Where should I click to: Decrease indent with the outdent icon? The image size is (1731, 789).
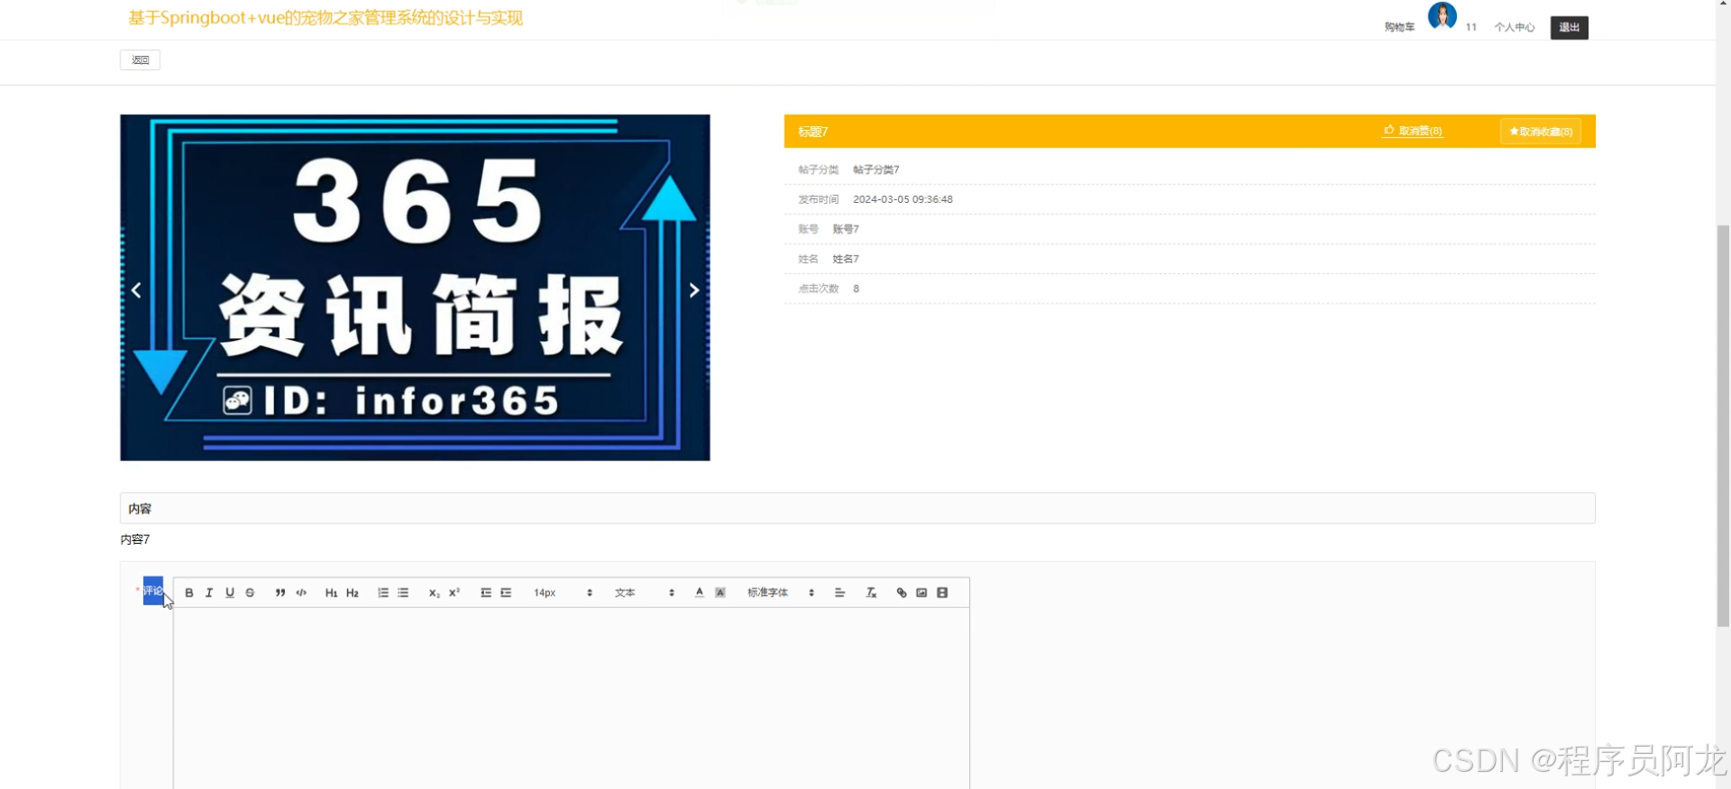click(486, 592)
